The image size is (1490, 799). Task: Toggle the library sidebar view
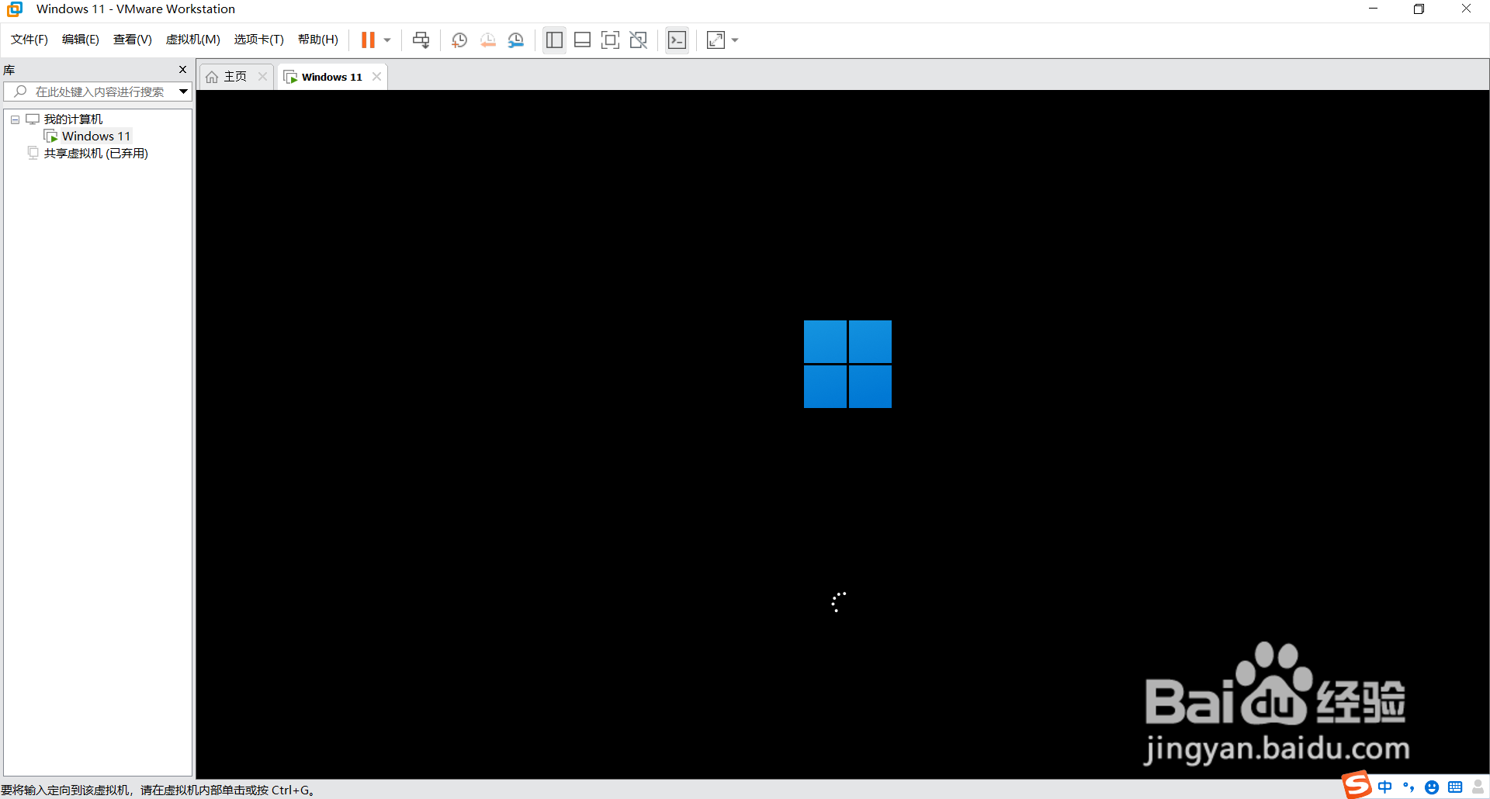coord(554,40)
